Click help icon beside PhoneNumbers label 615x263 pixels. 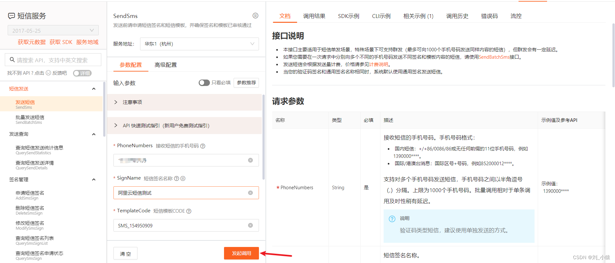pyautogui.click(x=203, y=146)
